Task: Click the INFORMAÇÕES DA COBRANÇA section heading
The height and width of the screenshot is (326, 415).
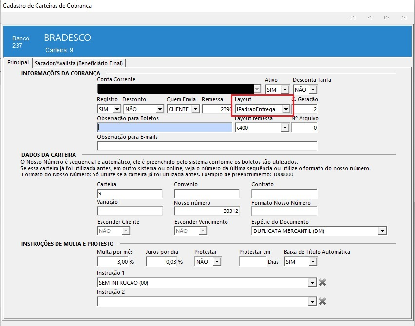Action: (x=61, y=73)
